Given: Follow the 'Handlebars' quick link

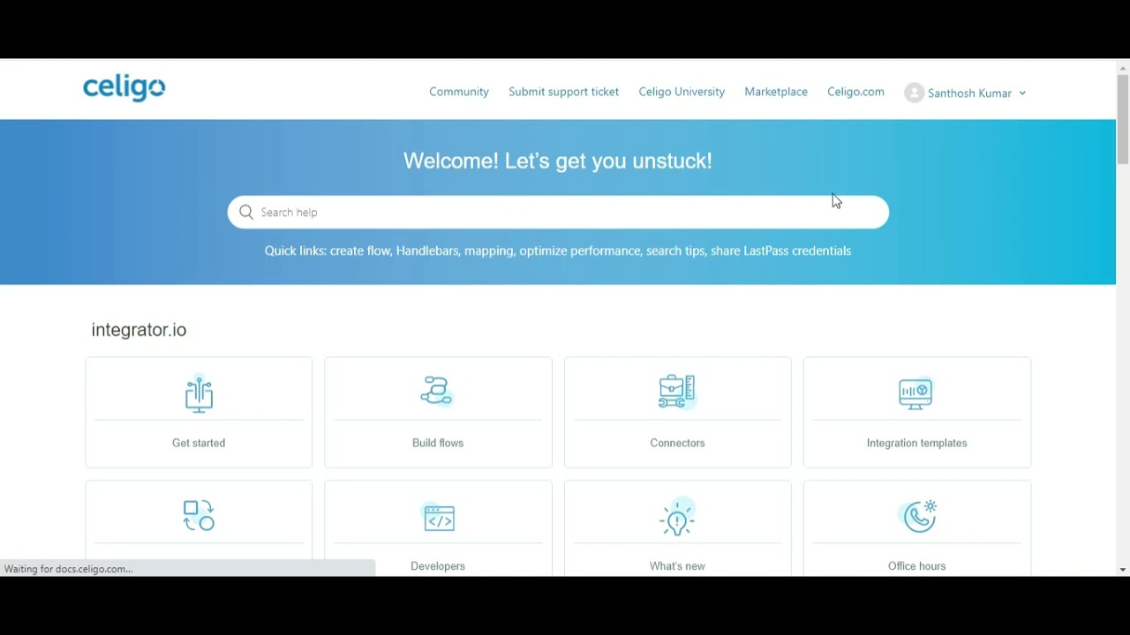Looking at the screenshot, I should 427,250.
